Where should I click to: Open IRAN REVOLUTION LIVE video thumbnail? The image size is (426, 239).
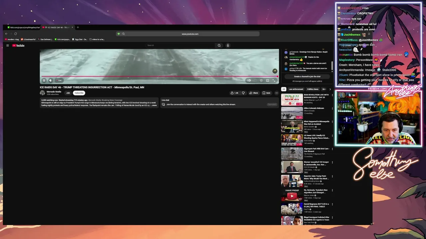click(x=292, y=100)
